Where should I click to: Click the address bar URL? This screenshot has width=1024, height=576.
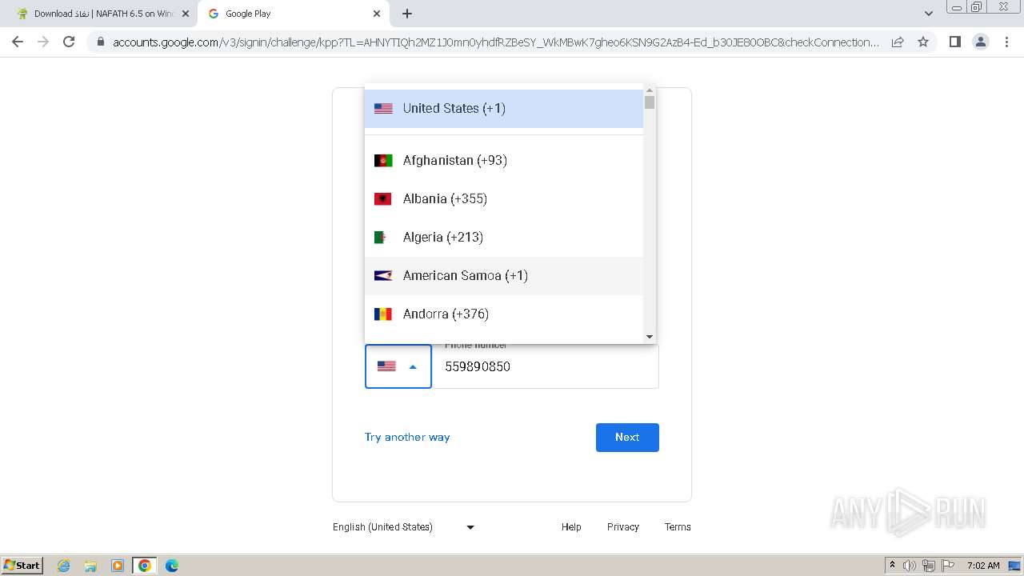tap(496, 42)
